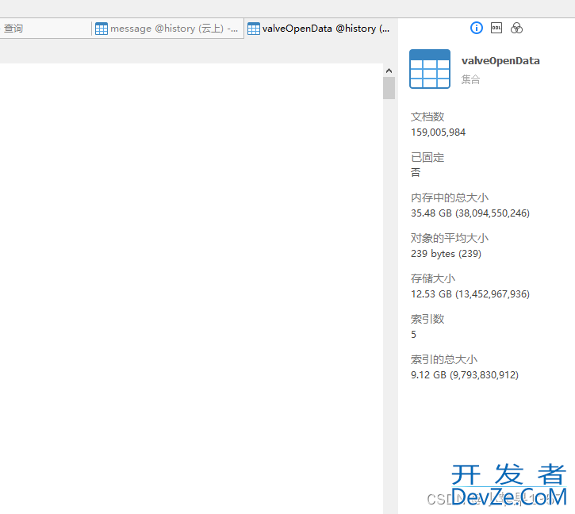Click the message tab's table icon
The height and width of the screenshot is (514, 575).
(102, 29)
